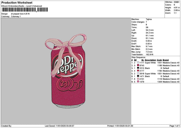This screenshot has height=128, width=181.
Task: Click the 'Page 1 of 1' footer text
Action: [x=175, y=126]
